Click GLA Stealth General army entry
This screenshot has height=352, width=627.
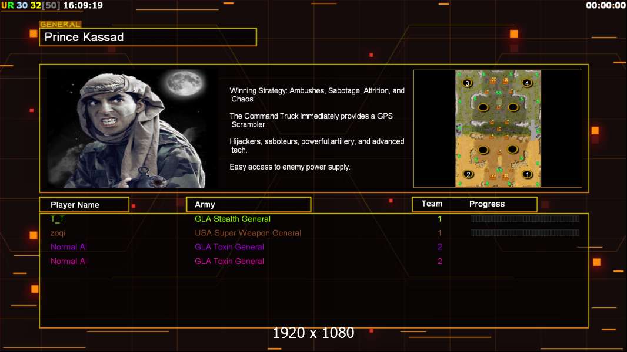pyautogui.click(x=232, y=219)
